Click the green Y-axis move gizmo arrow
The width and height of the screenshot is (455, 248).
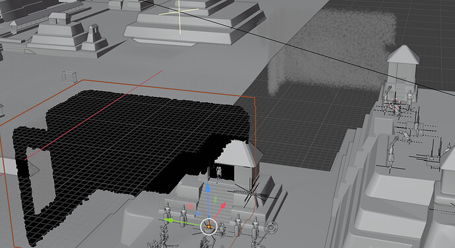coord(168,221)
